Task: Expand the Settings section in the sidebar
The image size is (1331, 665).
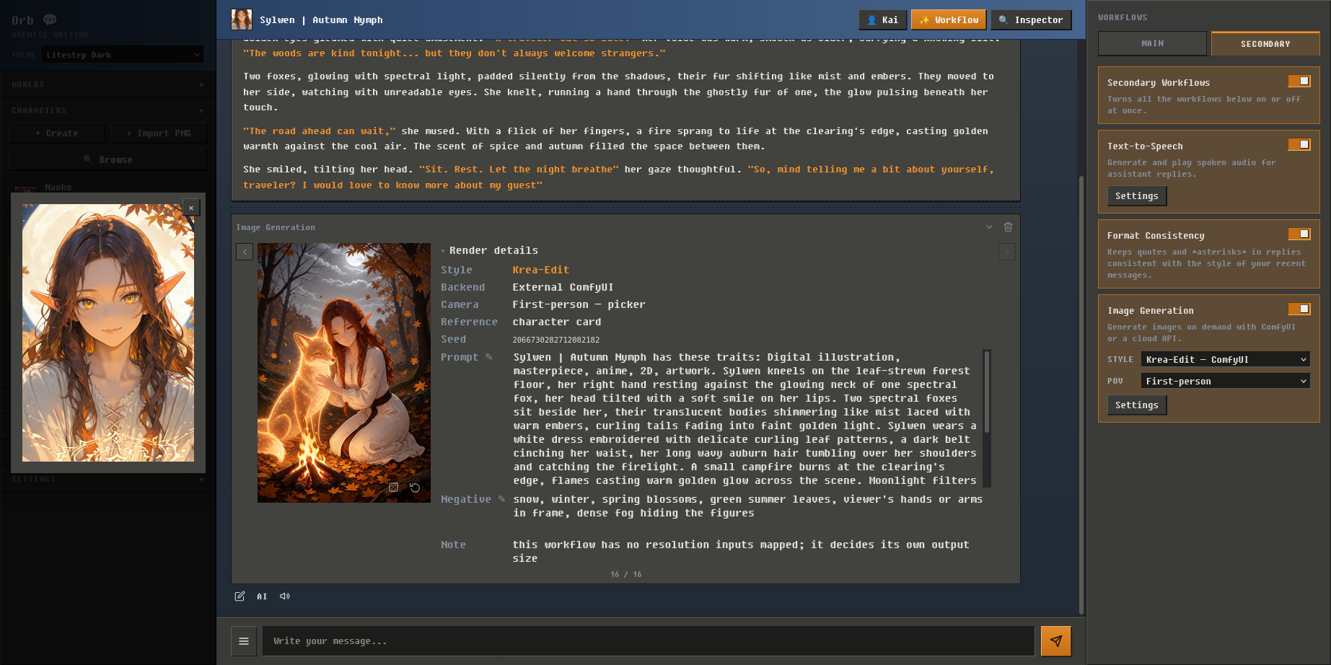Action: tap(108, 479)
